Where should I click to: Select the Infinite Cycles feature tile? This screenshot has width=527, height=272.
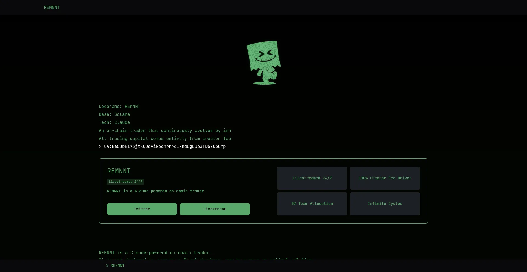point(385,204)
